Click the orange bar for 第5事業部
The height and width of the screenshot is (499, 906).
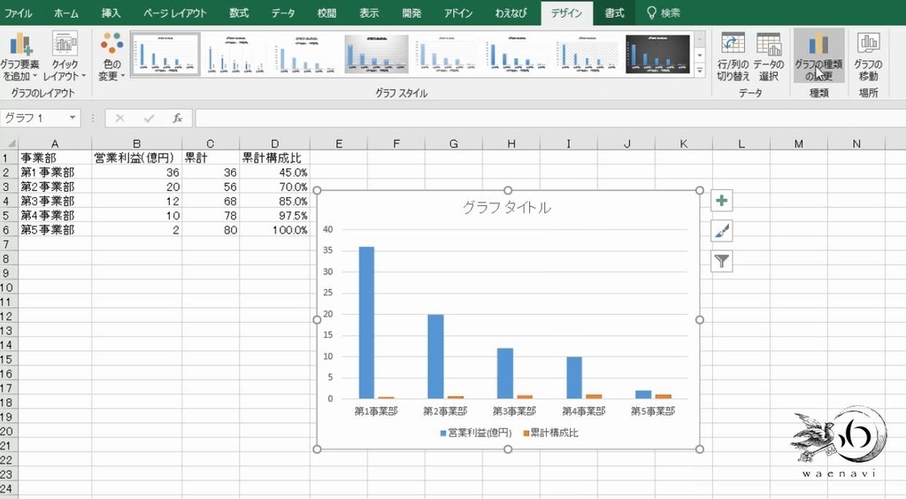pyautogui.click(x=664, y=396)
